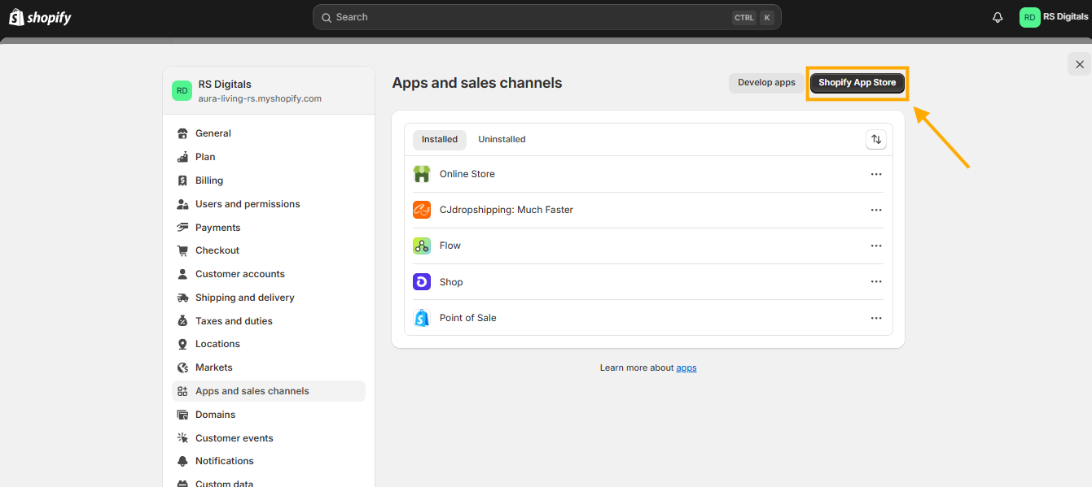The height and width of the screenshot is (487, 1092).
Task: Click the Users and permissions person icon
Action: [x=182, y=204]
